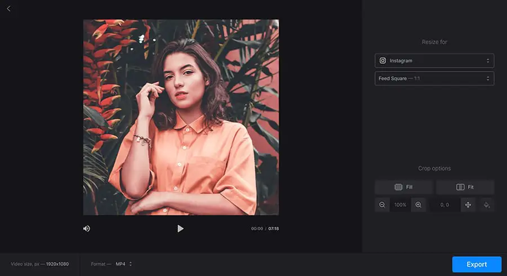Zoom in with the plus magnifier

coord(419,205)
